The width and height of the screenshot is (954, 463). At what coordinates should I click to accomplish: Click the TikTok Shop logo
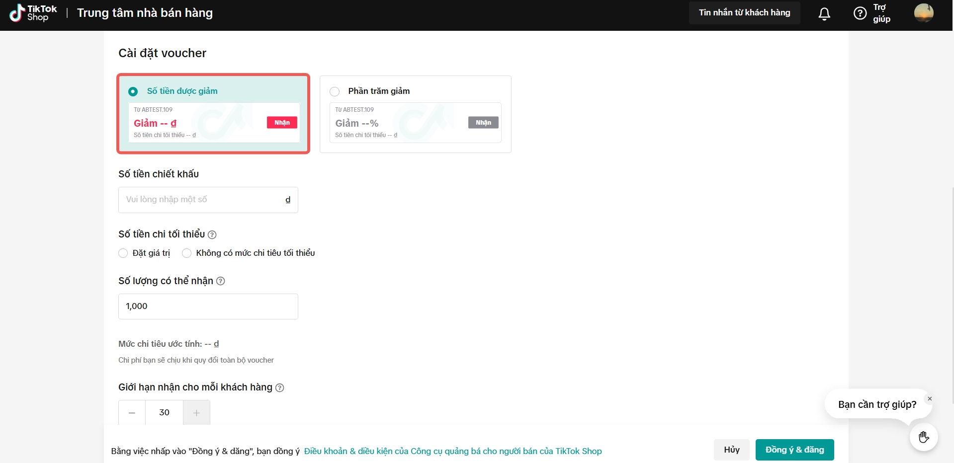[33, 13]
